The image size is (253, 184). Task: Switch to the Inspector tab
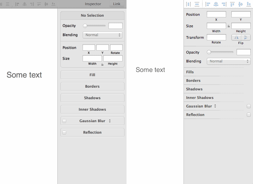click(x=93, y=4)
